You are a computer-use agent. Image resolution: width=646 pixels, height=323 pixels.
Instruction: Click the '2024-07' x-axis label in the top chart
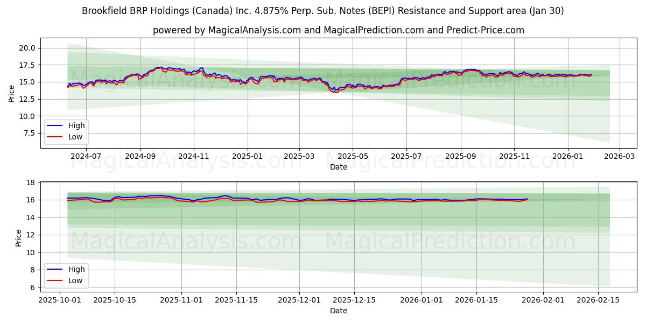(86, 156)
